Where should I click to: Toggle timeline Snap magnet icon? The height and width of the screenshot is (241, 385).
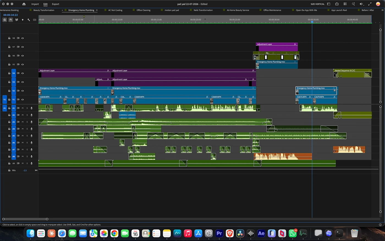click(11, 20)
